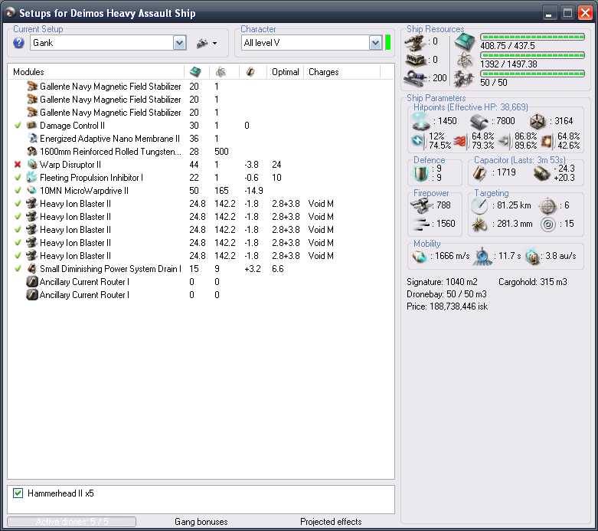Click the Signature: 1040 m2 text

pos(442,282)
